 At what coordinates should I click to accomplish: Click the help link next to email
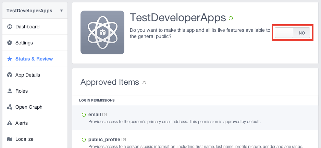tap(104, 115)
